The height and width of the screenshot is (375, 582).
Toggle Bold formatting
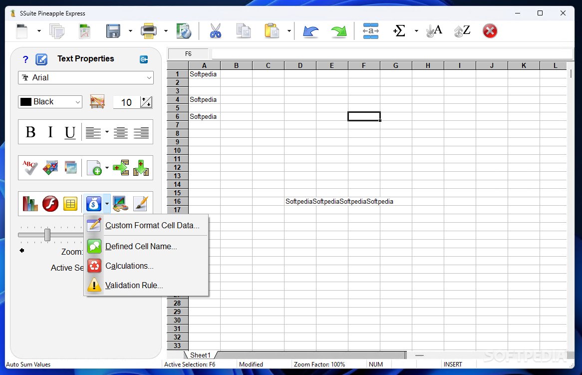pyautogui.click(x=30, y=132)
